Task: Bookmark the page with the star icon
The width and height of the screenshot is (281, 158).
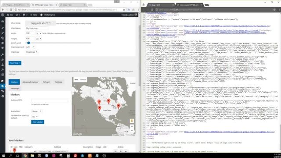Action: coord(124,10)
